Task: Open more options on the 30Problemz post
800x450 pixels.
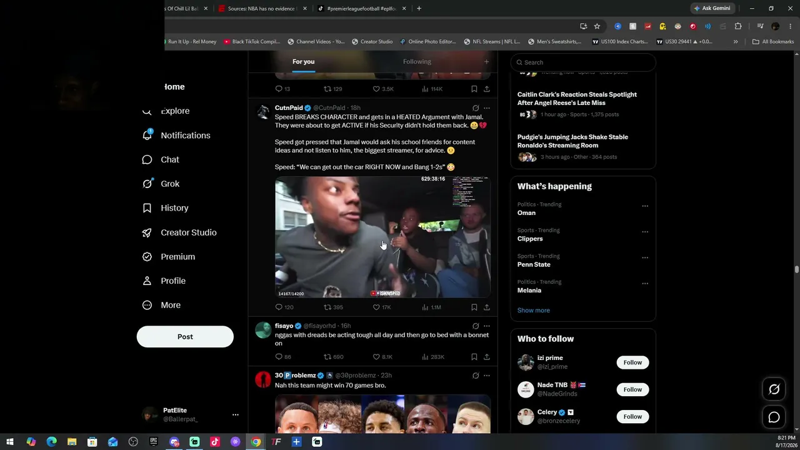Action: [487, 376]
